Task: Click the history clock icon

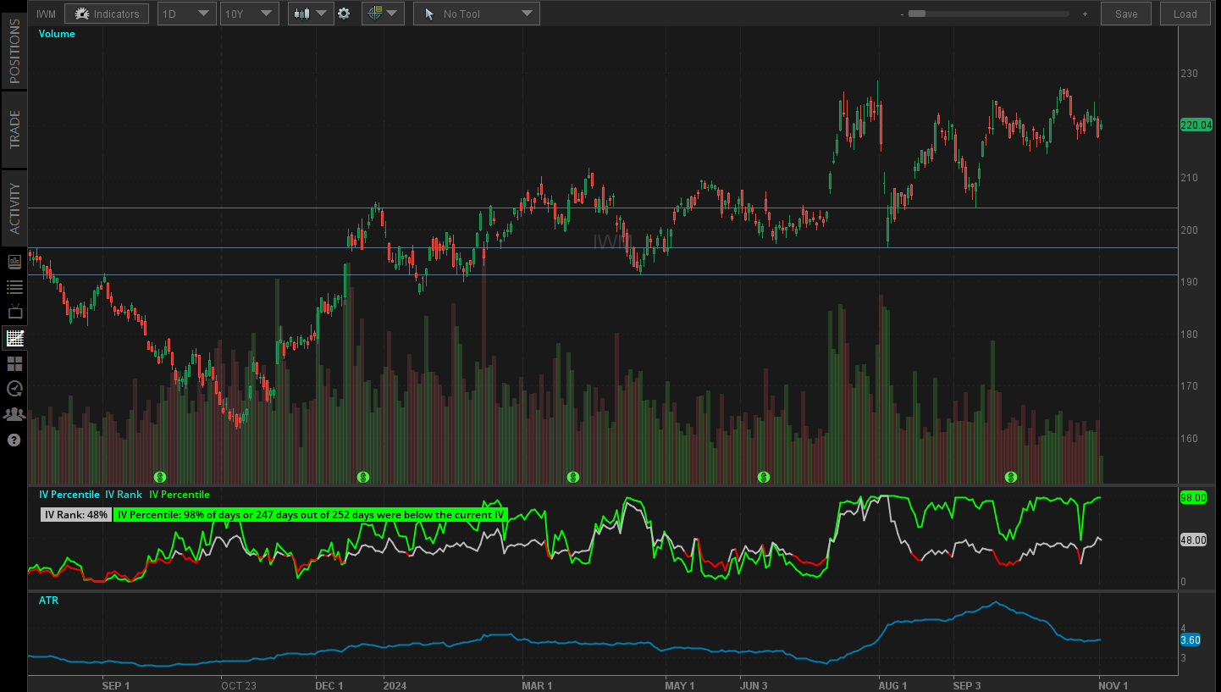Action: (x=14, y=388)
